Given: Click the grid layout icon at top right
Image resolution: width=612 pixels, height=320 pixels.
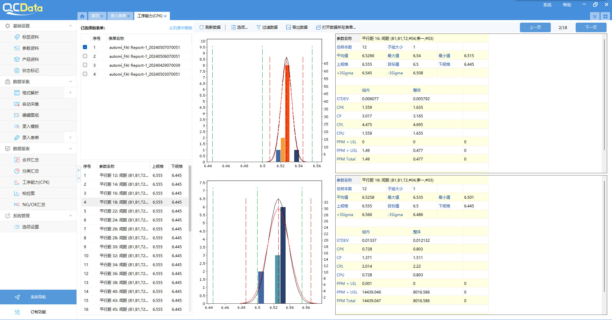Looking at the screenshot, I should click(605, 16).
